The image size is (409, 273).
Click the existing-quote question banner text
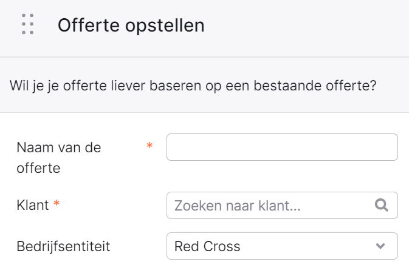click(193, 86)
